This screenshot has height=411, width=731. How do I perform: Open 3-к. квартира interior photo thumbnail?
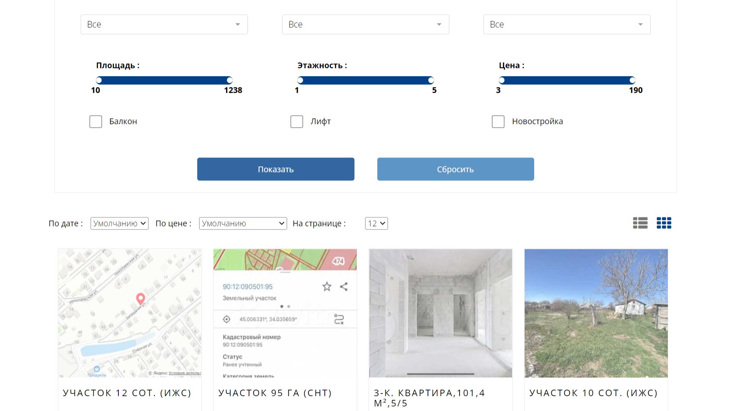(441, 313)
